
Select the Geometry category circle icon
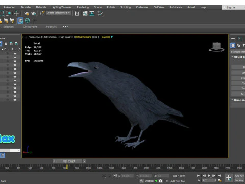pos(233,45)
